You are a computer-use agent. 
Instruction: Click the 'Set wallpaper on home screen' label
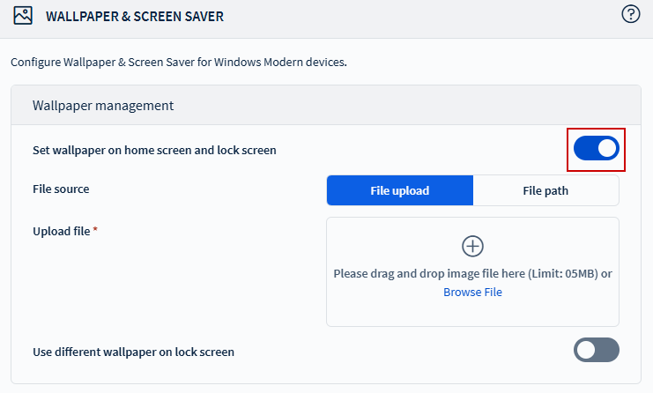pyautogui.click(x=154, y=150)
